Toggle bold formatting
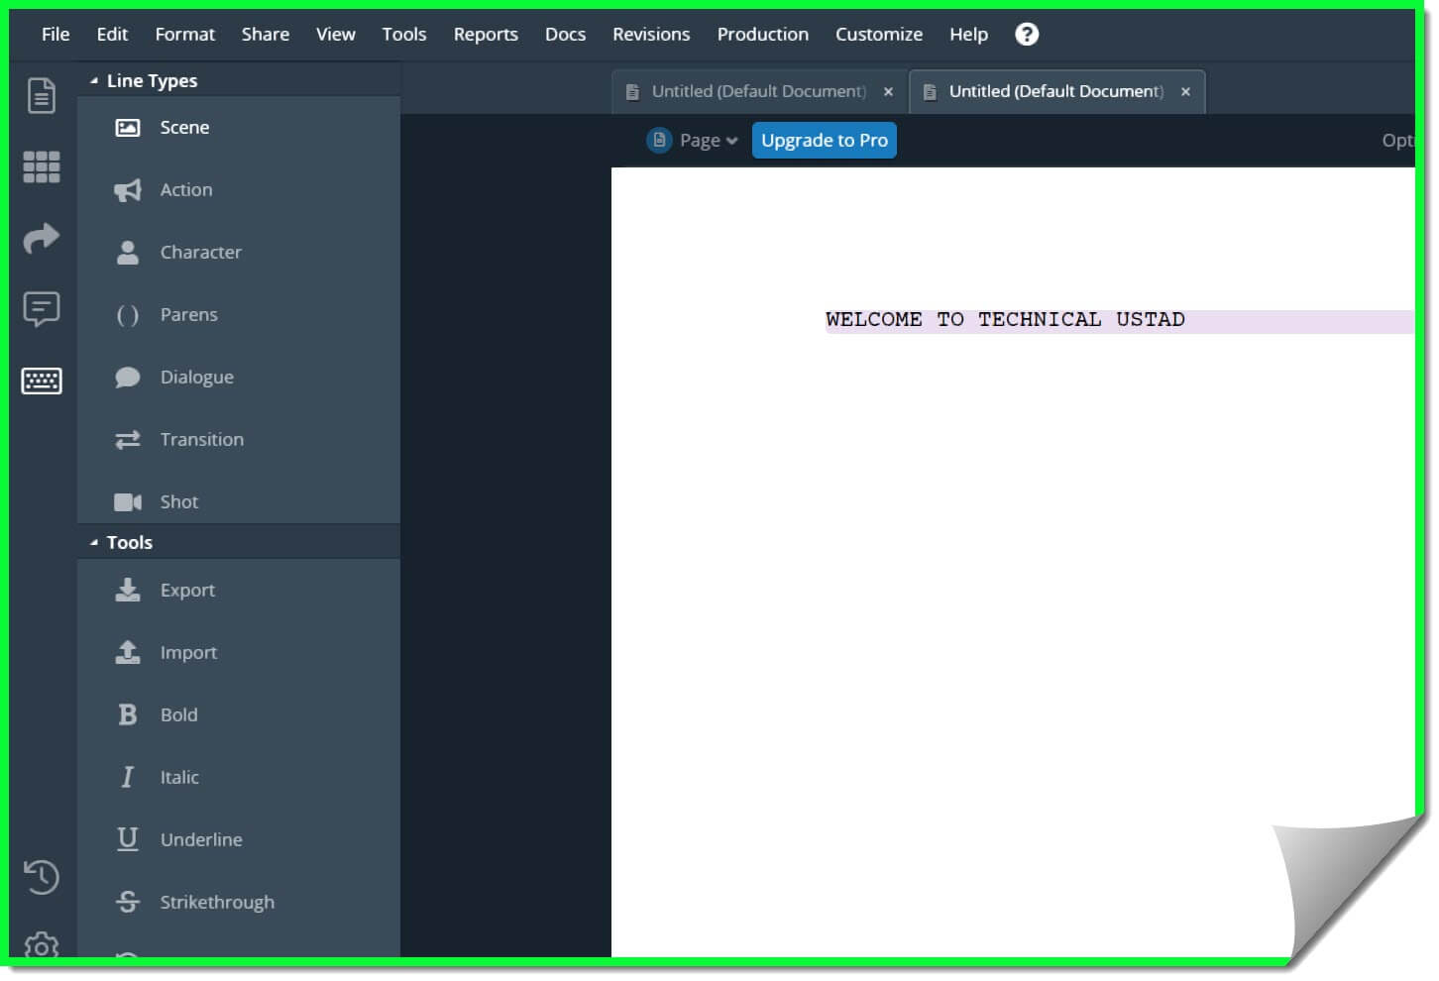This screenshot has height=981, width=1439. pos(178,714)
